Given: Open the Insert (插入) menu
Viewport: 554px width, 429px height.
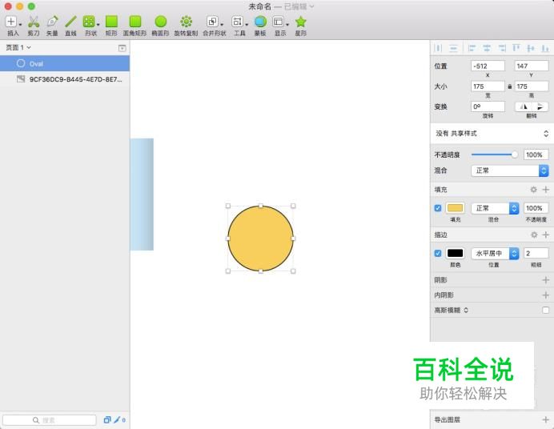Looking at the screenshot, I should (13, 23).
